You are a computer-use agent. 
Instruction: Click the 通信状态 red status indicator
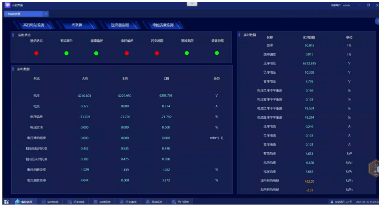point(36,53)
